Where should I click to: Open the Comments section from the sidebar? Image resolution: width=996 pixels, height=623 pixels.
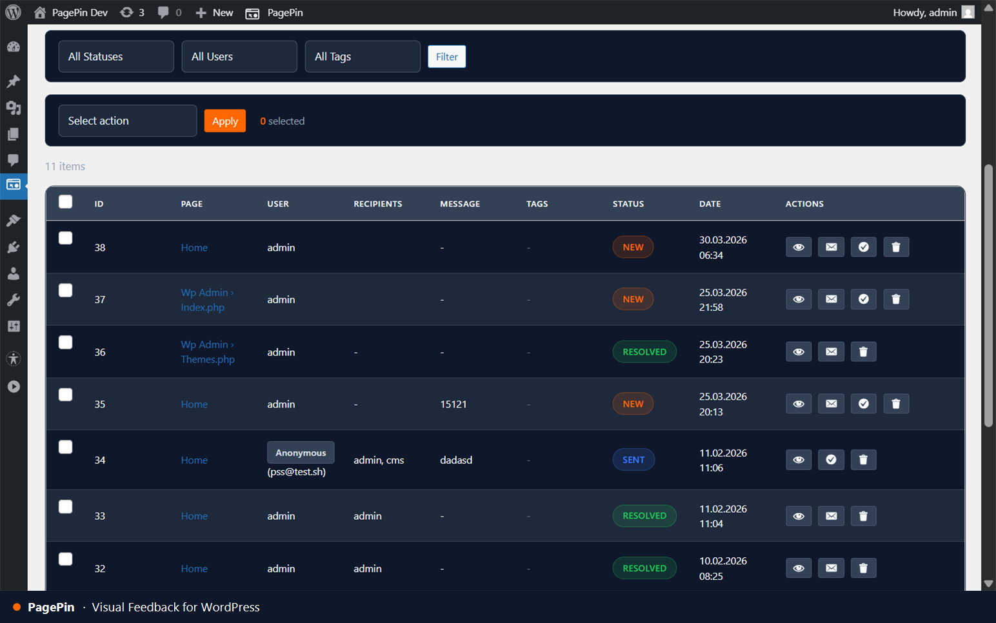click(14, 161)
